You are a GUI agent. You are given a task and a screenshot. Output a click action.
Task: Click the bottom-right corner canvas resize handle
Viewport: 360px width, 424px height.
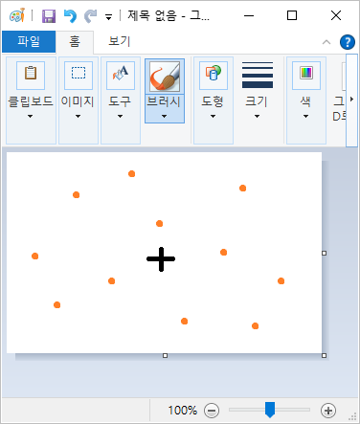point(324,355)
